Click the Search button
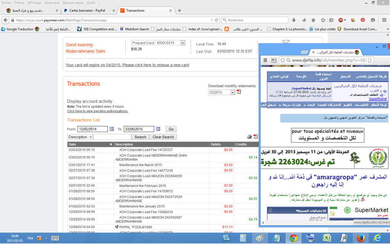 point(140,137)
